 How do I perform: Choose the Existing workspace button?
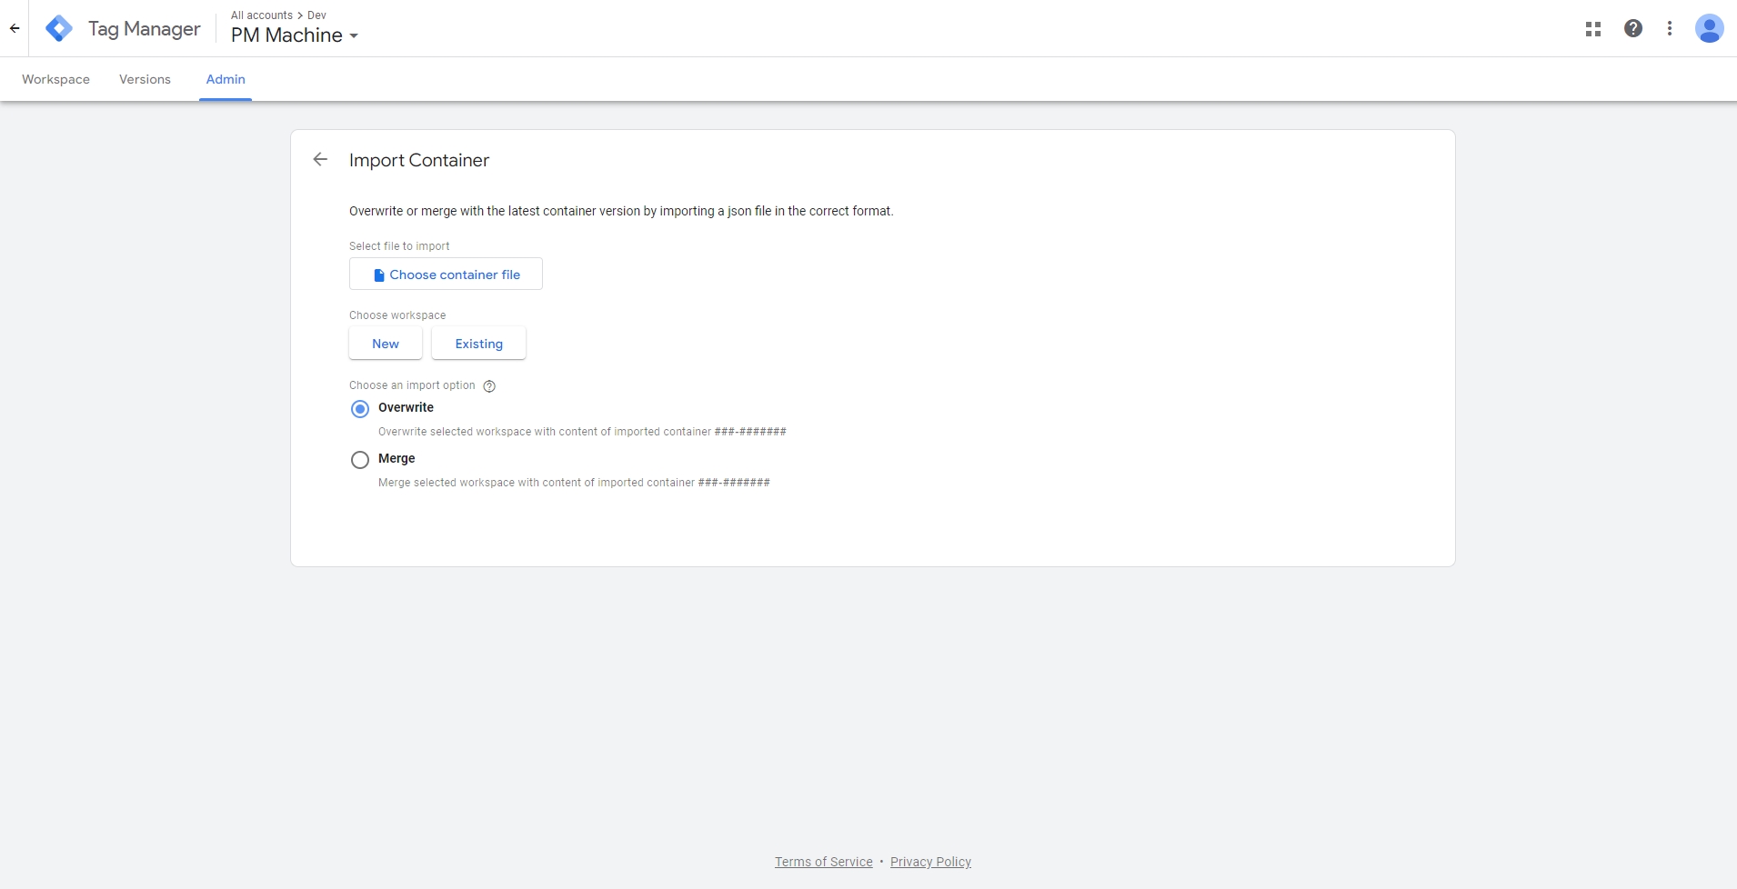478,344
